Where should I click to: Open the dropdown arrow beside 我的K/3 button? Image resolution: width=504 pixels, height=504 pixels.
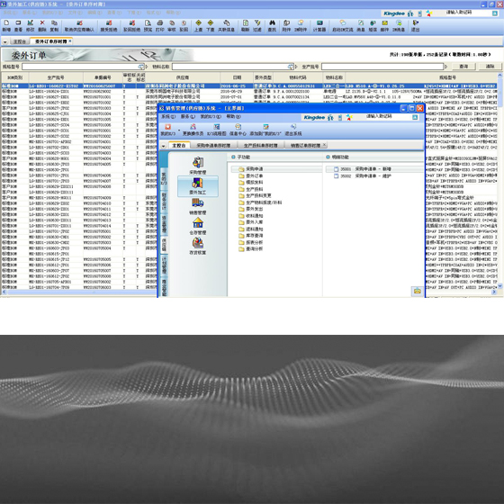[x=179, y=130]
